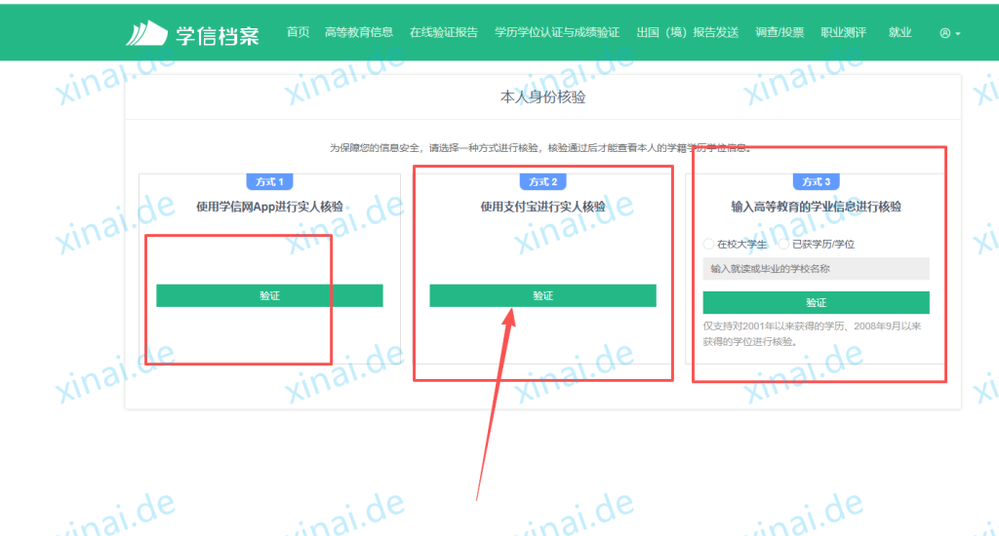Screen dimensions: 999x536
Task: Click the 学信档案 logo icon
Action: click(146, 33)
